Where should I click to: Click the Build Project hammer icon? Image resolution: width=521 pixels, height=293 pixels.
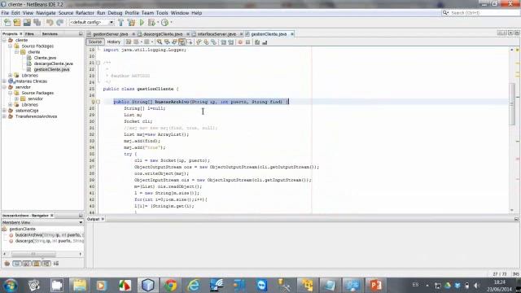pyautogui.click(x=121, y=23)
